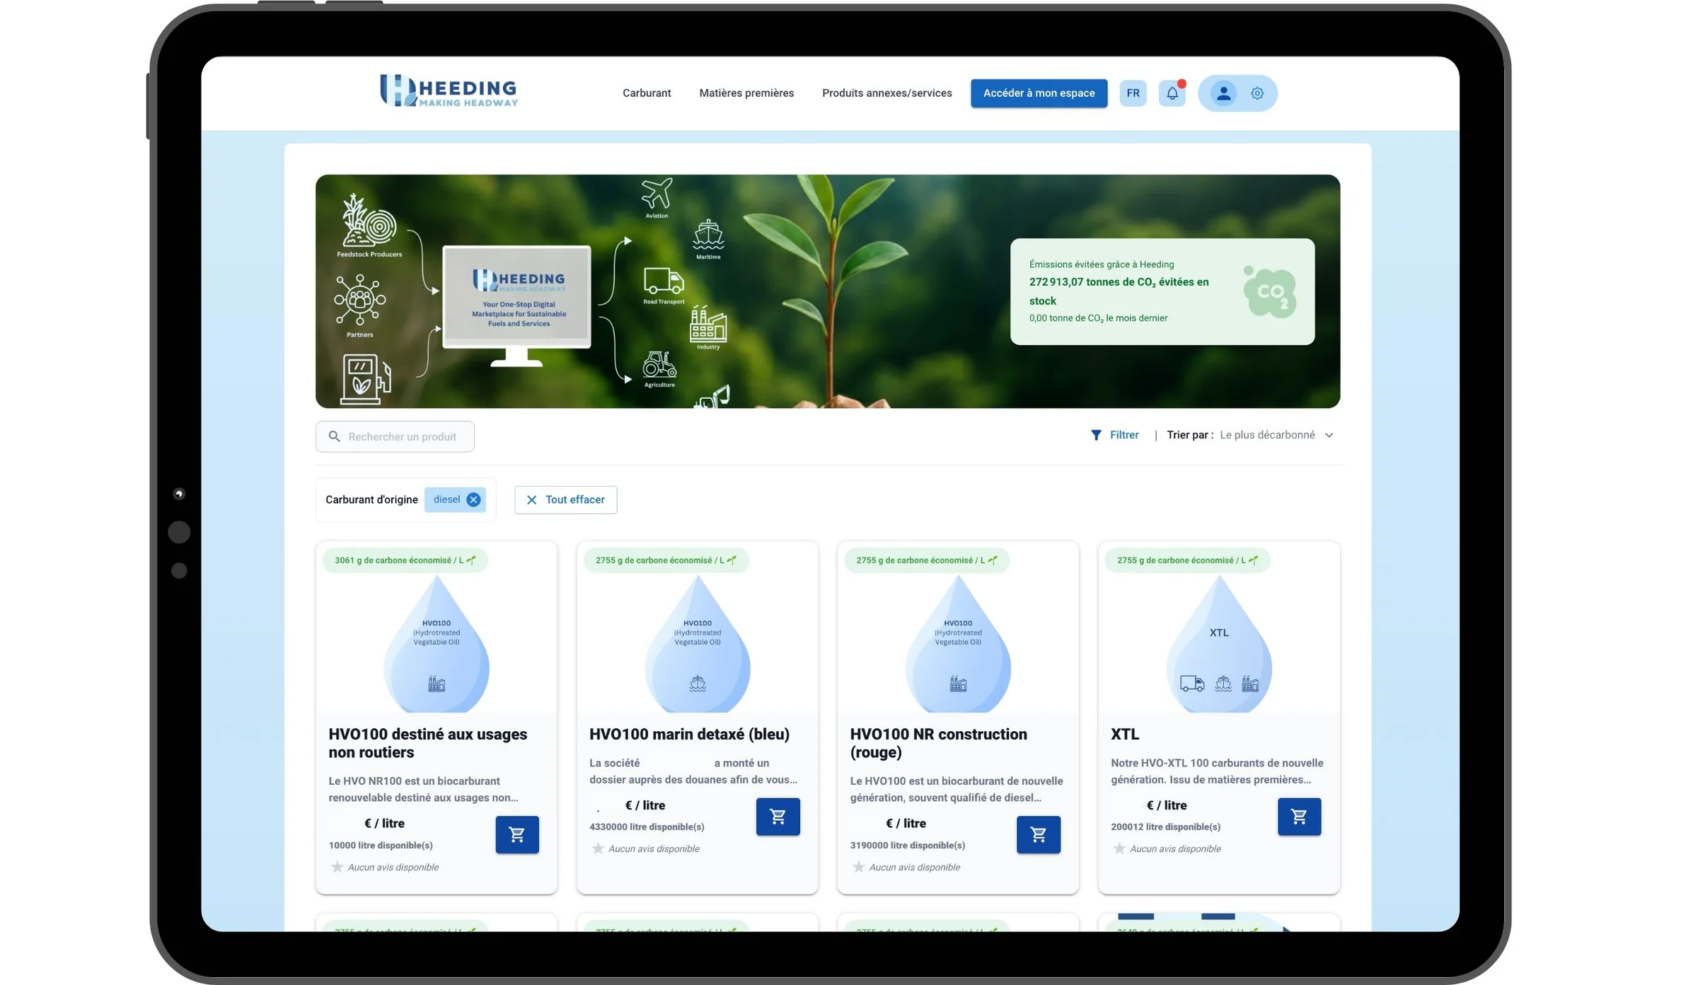Screen dimensions: 1698x985
Task: Click the funnel filter icon
Action: (x=1096, y=435)
